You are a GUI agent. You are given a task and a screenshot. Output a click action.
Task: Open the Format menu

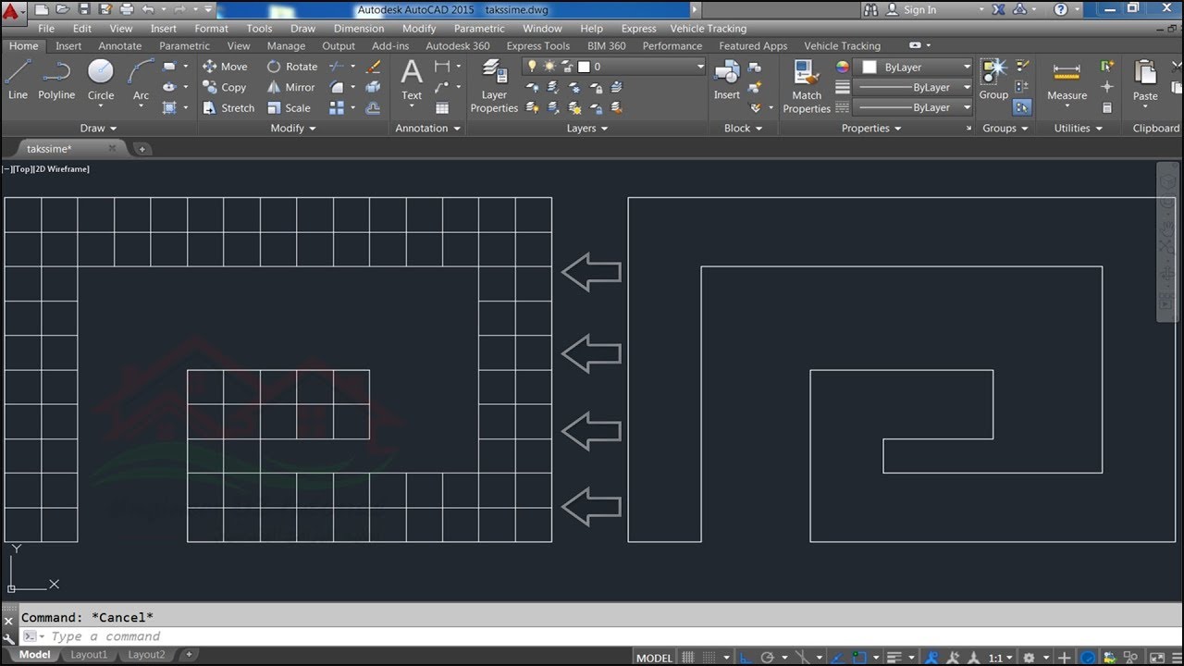tap(211, 29)
